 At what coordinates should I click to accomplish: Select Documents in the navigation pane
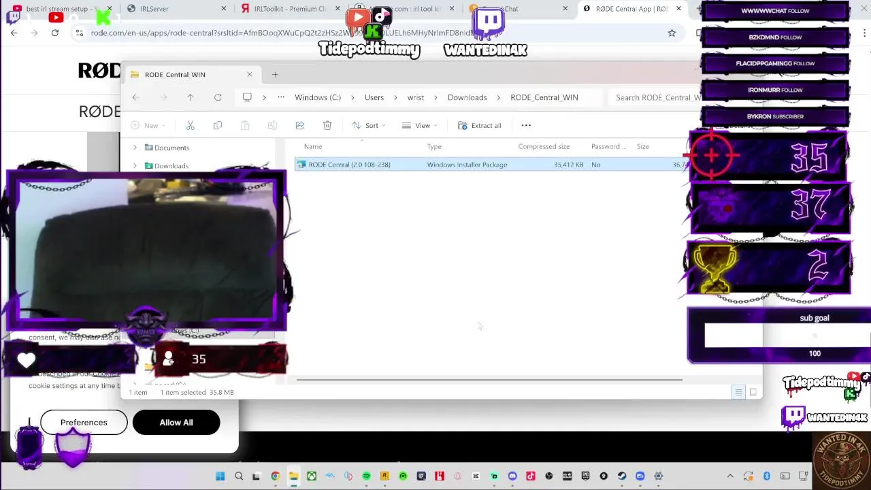click(171, 148)
